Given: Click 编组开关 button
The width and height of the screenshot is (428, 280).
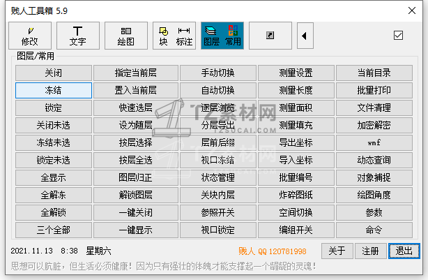Looking at the screenshot, I should [296, 230].
